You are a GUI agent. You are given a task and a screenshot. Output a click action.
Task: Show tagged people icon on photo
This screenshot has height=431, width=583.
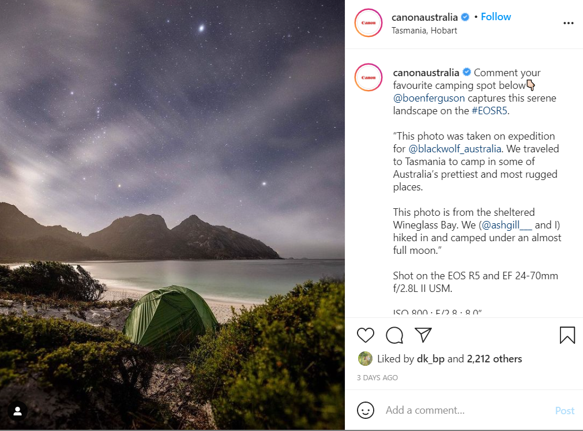coord(18,411)
